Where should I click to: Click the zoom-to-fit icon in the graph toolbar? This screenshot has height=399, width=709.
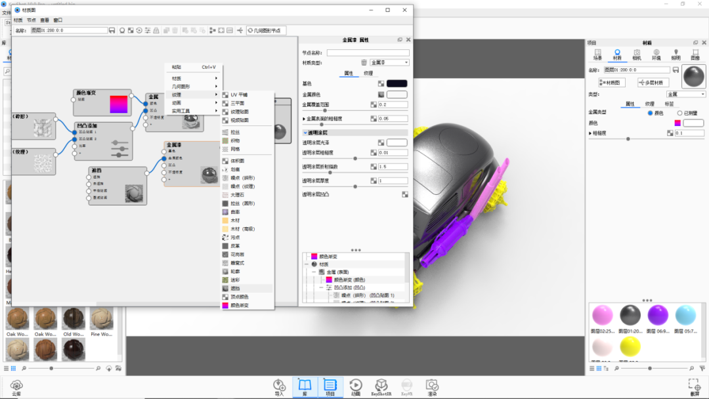click(221, 30)
